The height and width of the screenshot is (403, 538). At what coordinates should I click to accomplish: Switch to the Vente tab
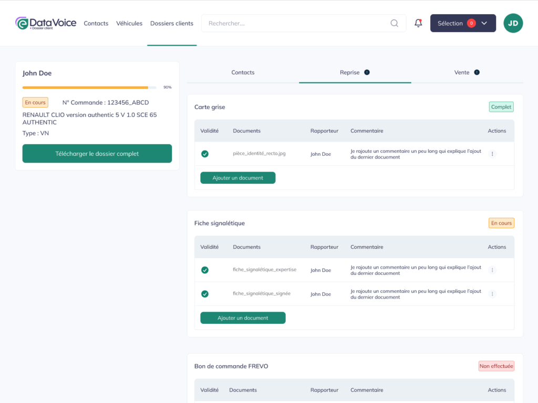tap(462, 72)
